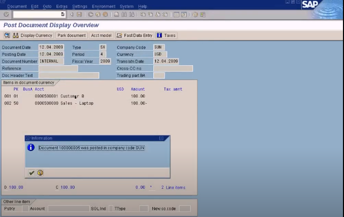Click the TType input field
The height and width of the screenshot is (217, 344).
(144, 208)
